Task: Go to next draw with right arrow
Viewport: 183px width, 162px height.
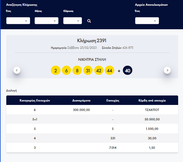Action: coord(167,70)
